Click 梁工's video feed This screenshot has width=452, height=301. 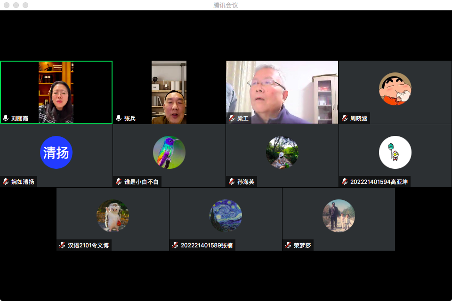click(x=282, y=92)
